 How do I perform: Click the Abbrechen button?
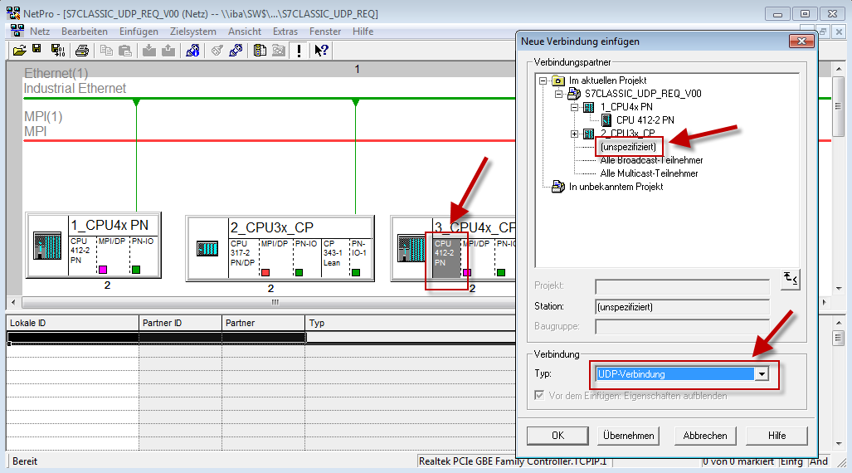click(x=704, y=436)
